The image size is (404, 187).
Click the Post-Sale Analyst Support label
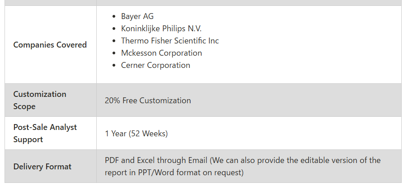[x=45, y=133]
